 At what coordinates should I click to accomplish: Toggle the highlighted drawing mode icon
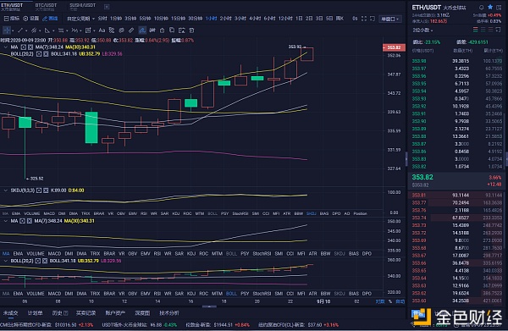click(142, 30)
